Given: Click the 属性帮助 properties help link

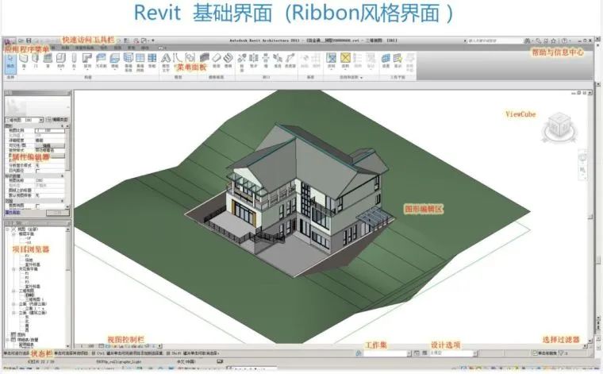Looking at the screenshot, I should pyautogui.click(x=13, y=212).
